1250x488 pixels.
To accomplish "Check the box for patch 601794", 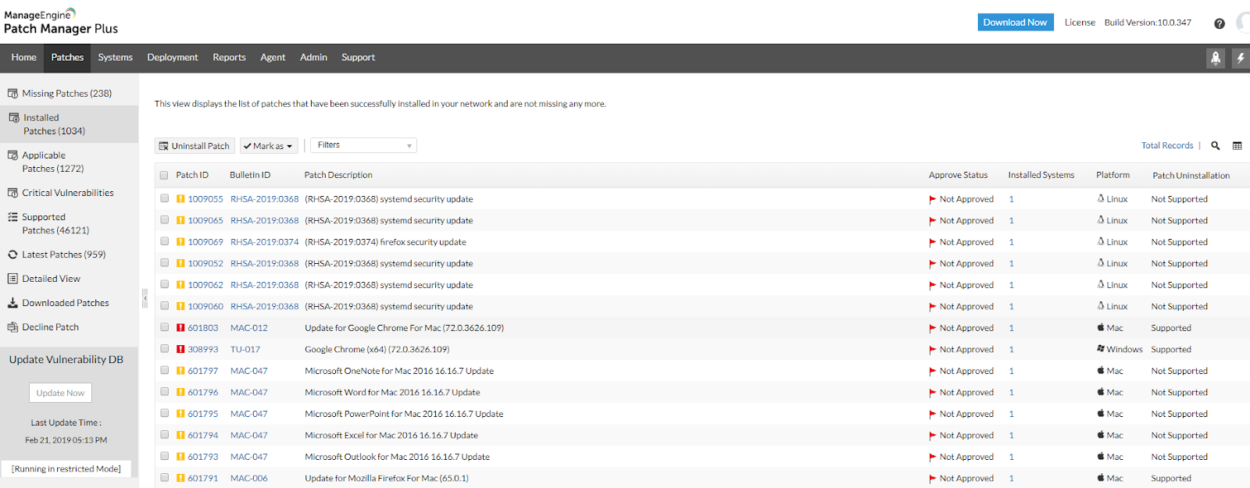I will [165, 435].
